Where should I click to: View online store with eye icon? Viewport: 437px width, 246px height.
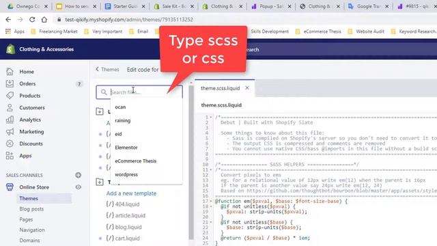pyautogui.click(x=79, y=187)
